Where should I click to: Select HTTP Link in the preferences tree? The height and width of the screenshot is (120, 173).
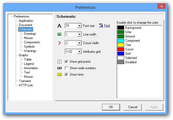[x=26, y=85]
